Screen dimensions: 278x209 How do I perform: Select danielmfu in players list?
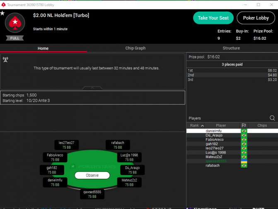point(232,131)
